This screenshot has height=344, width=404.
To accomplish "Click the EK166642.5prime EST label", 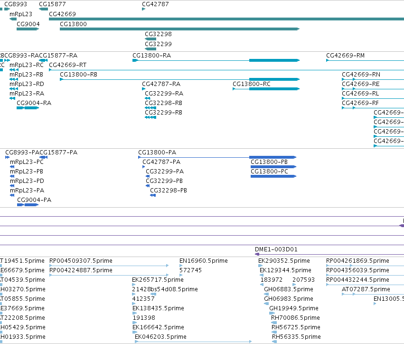I will tap(158, 327).
